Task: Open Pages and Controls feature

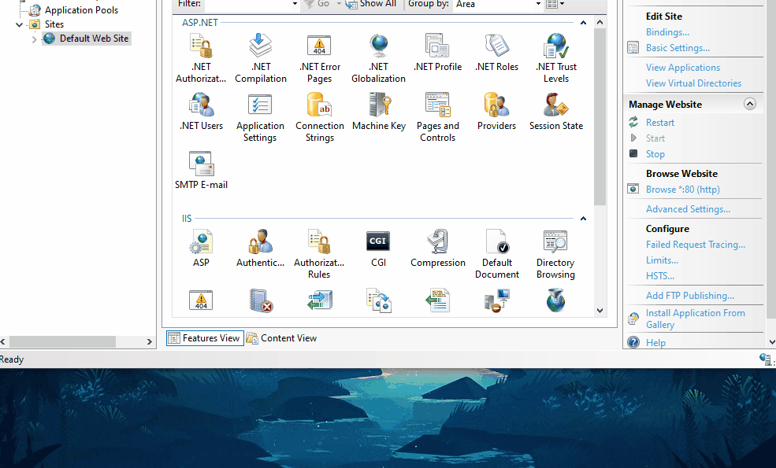Action: pyautogui.click(x=437, y=118)
